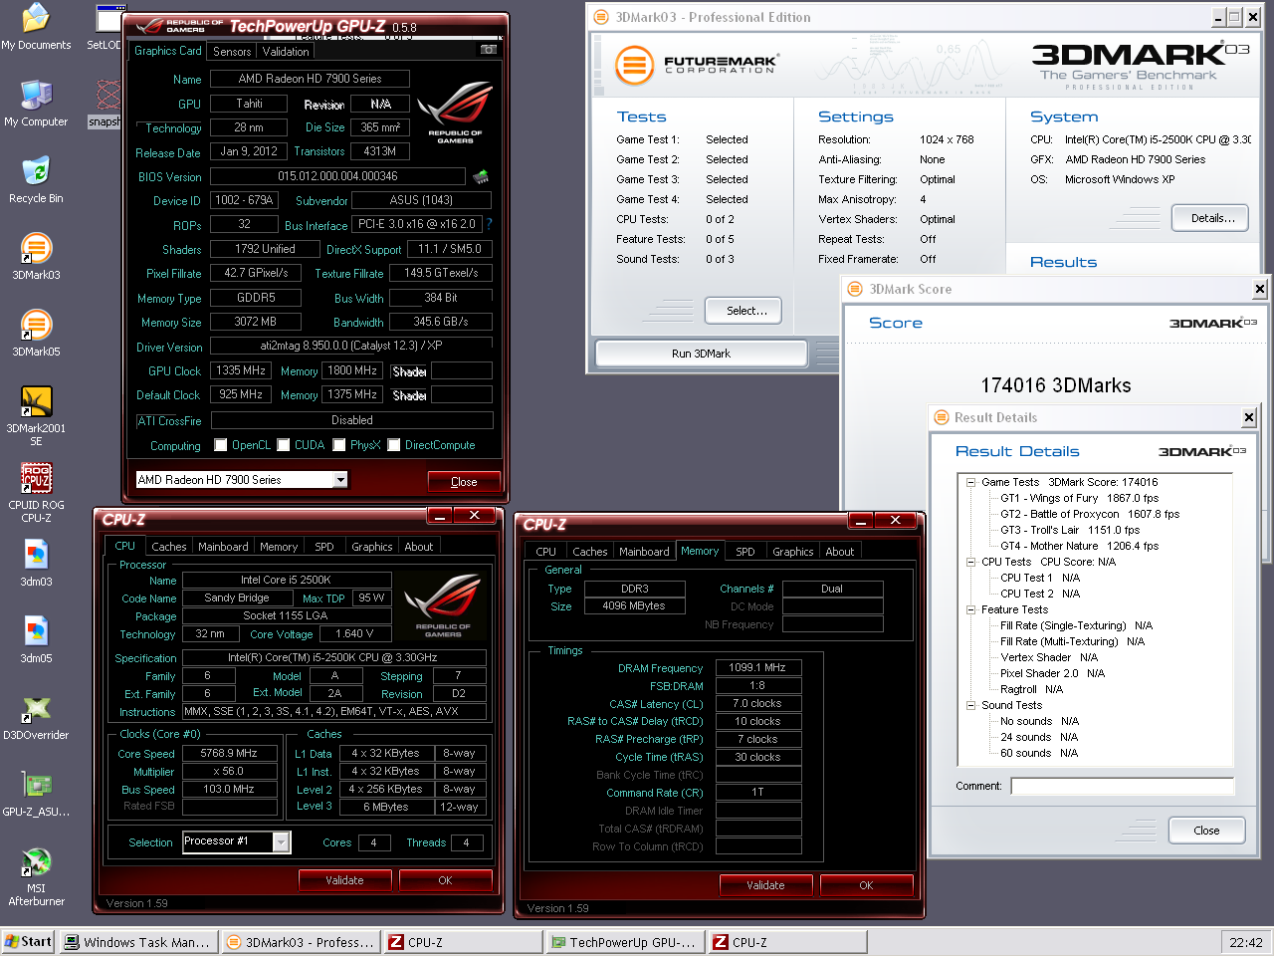The width and height of the screenshot is (1274, 956).
Task: Click the taskbar clock showing 22:42
Action: [1245, 942]
